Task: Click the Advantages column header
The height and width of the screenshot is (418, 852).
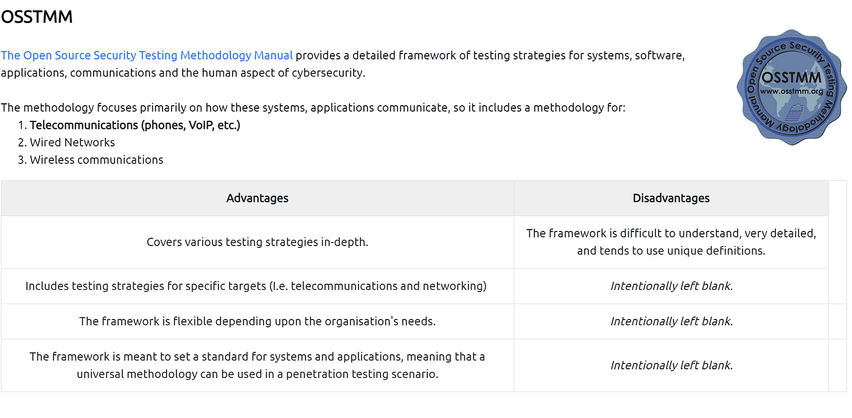Action: pos(257,198)
